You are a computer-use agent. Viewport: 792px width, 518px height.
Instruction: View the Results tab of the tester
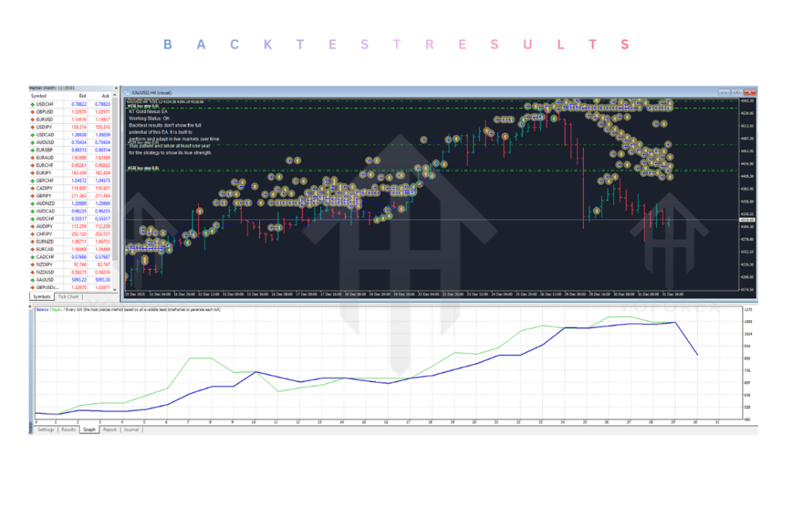tap(69, 429)
